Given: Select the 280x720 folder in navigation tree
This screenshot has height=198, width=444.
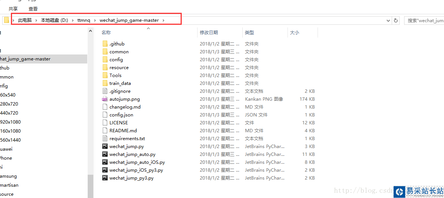Looking at the screenshot, I should 9,104.
